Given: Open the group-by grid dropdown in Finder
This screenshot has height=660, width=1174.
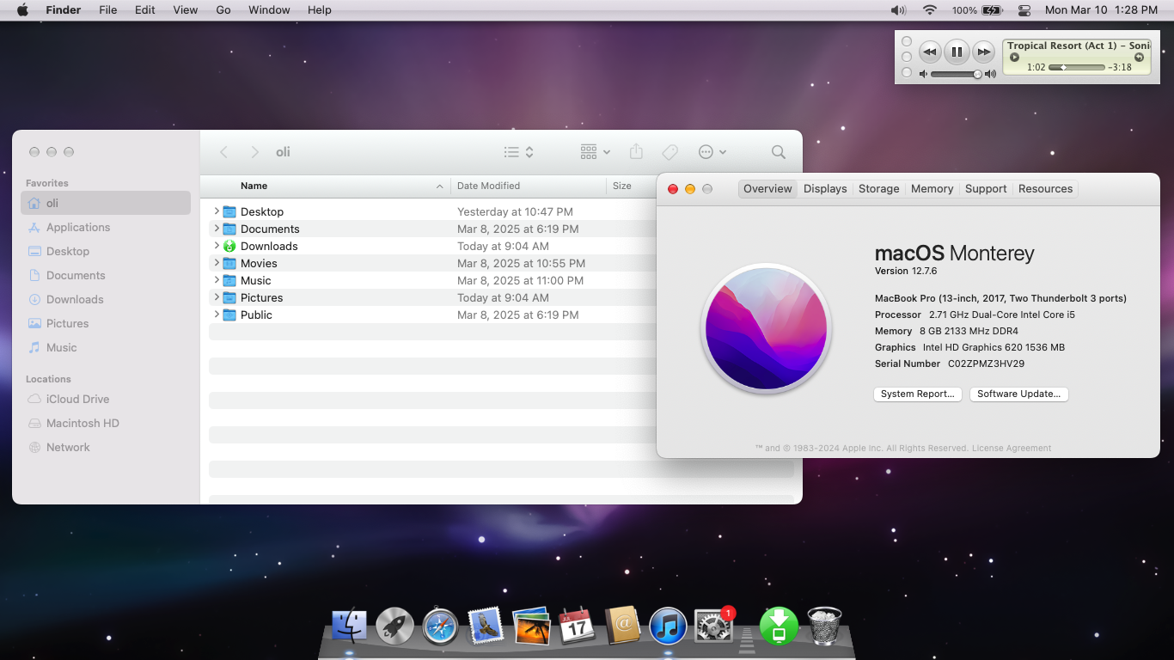Looking at the screenshot, I should pyautogui.click(x=595, y=152).
